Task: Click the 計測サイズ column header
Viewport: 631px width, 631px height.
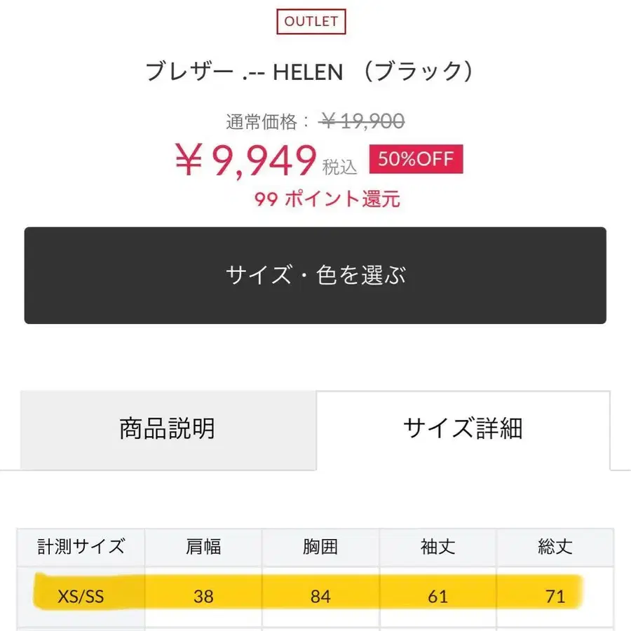Action: 81,548
